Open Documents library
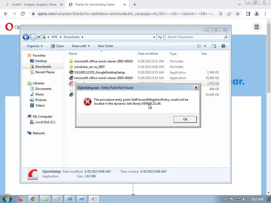Screen dimensions: 271x203 click(x=43, y=89)
